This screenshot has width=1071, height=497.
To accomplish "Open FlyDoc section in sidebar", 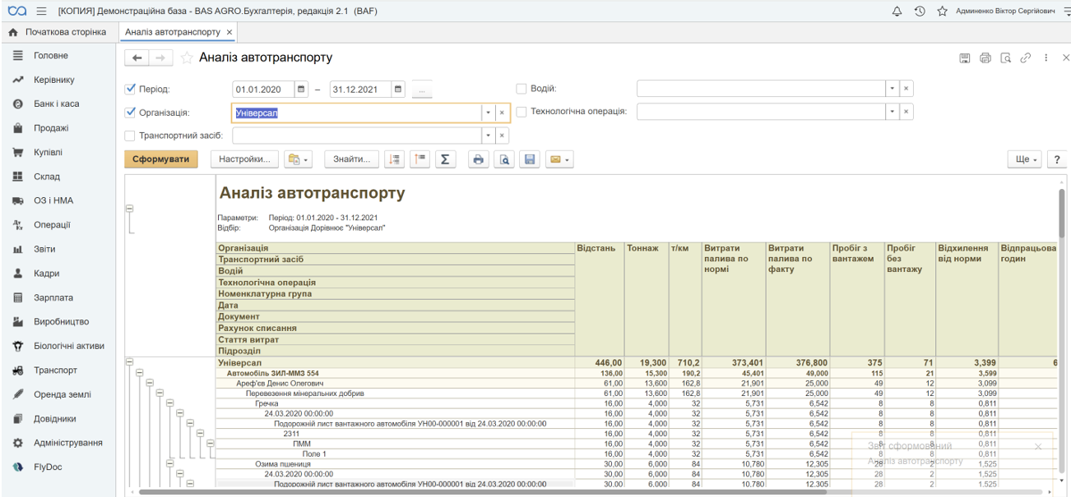I will pos(48,467).
